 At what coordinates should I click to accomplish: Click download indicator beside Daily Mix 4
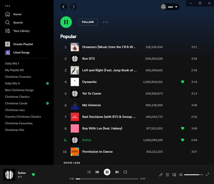[47, 83]
